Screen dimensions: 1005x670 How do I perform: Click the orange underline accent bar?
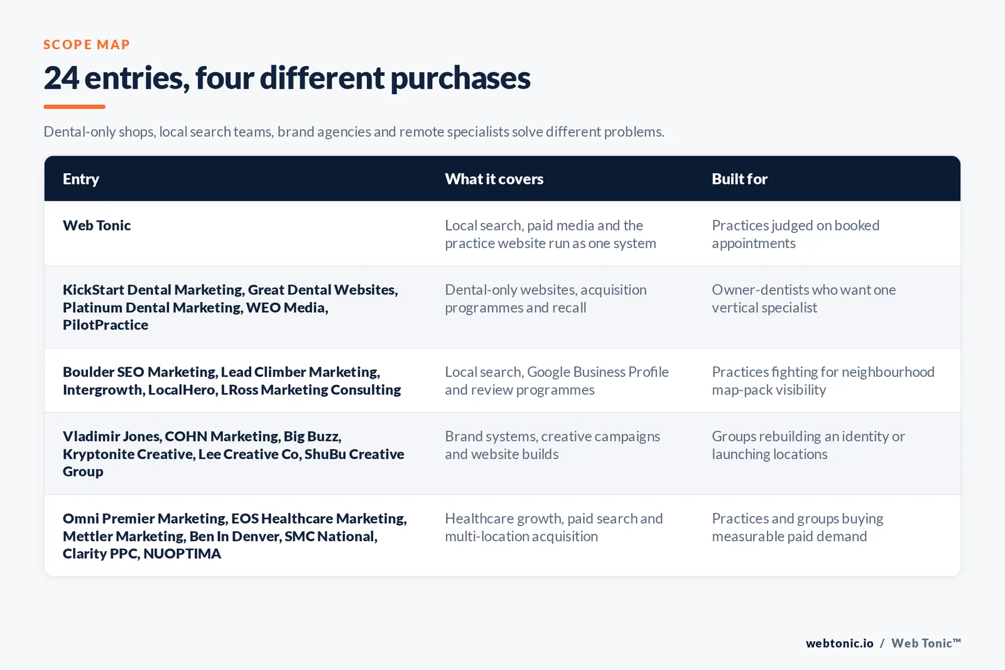pos(74,107)
